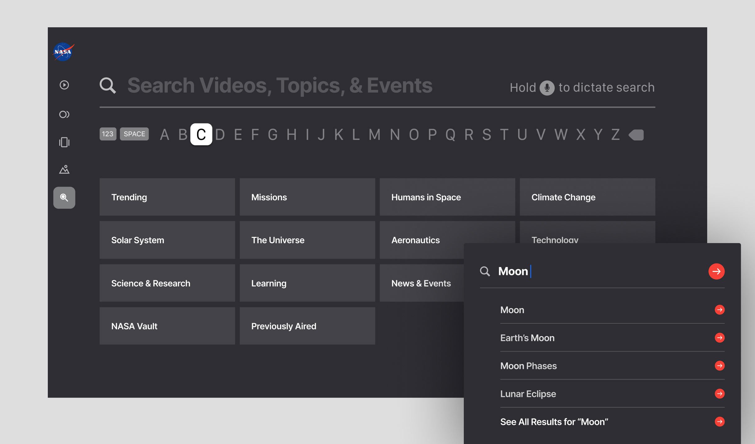Image resolution: width=755 pixels, height=444 pixels.
Task: Click arrow beside See All Results
Action: click(x=720, y=421)
